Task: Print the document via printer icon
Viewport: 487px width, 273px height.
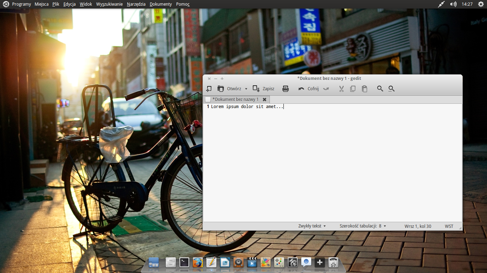Action: pyautogui.click(x=286, y=89)
